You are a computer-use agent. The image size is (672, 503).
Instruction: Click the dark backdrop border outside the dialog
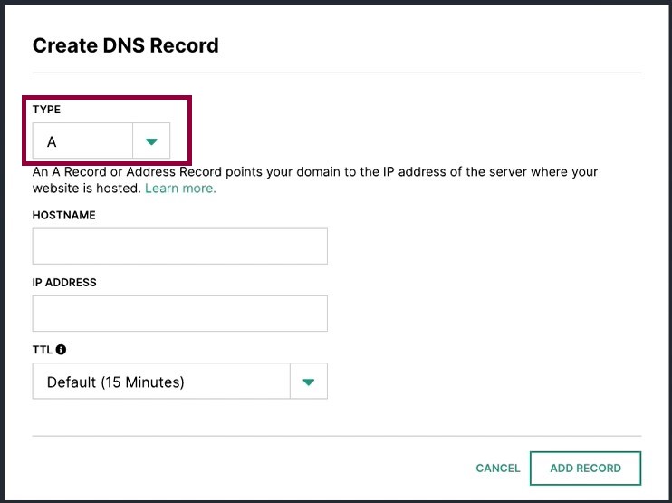pyautogui.click(x=336, y=2)
